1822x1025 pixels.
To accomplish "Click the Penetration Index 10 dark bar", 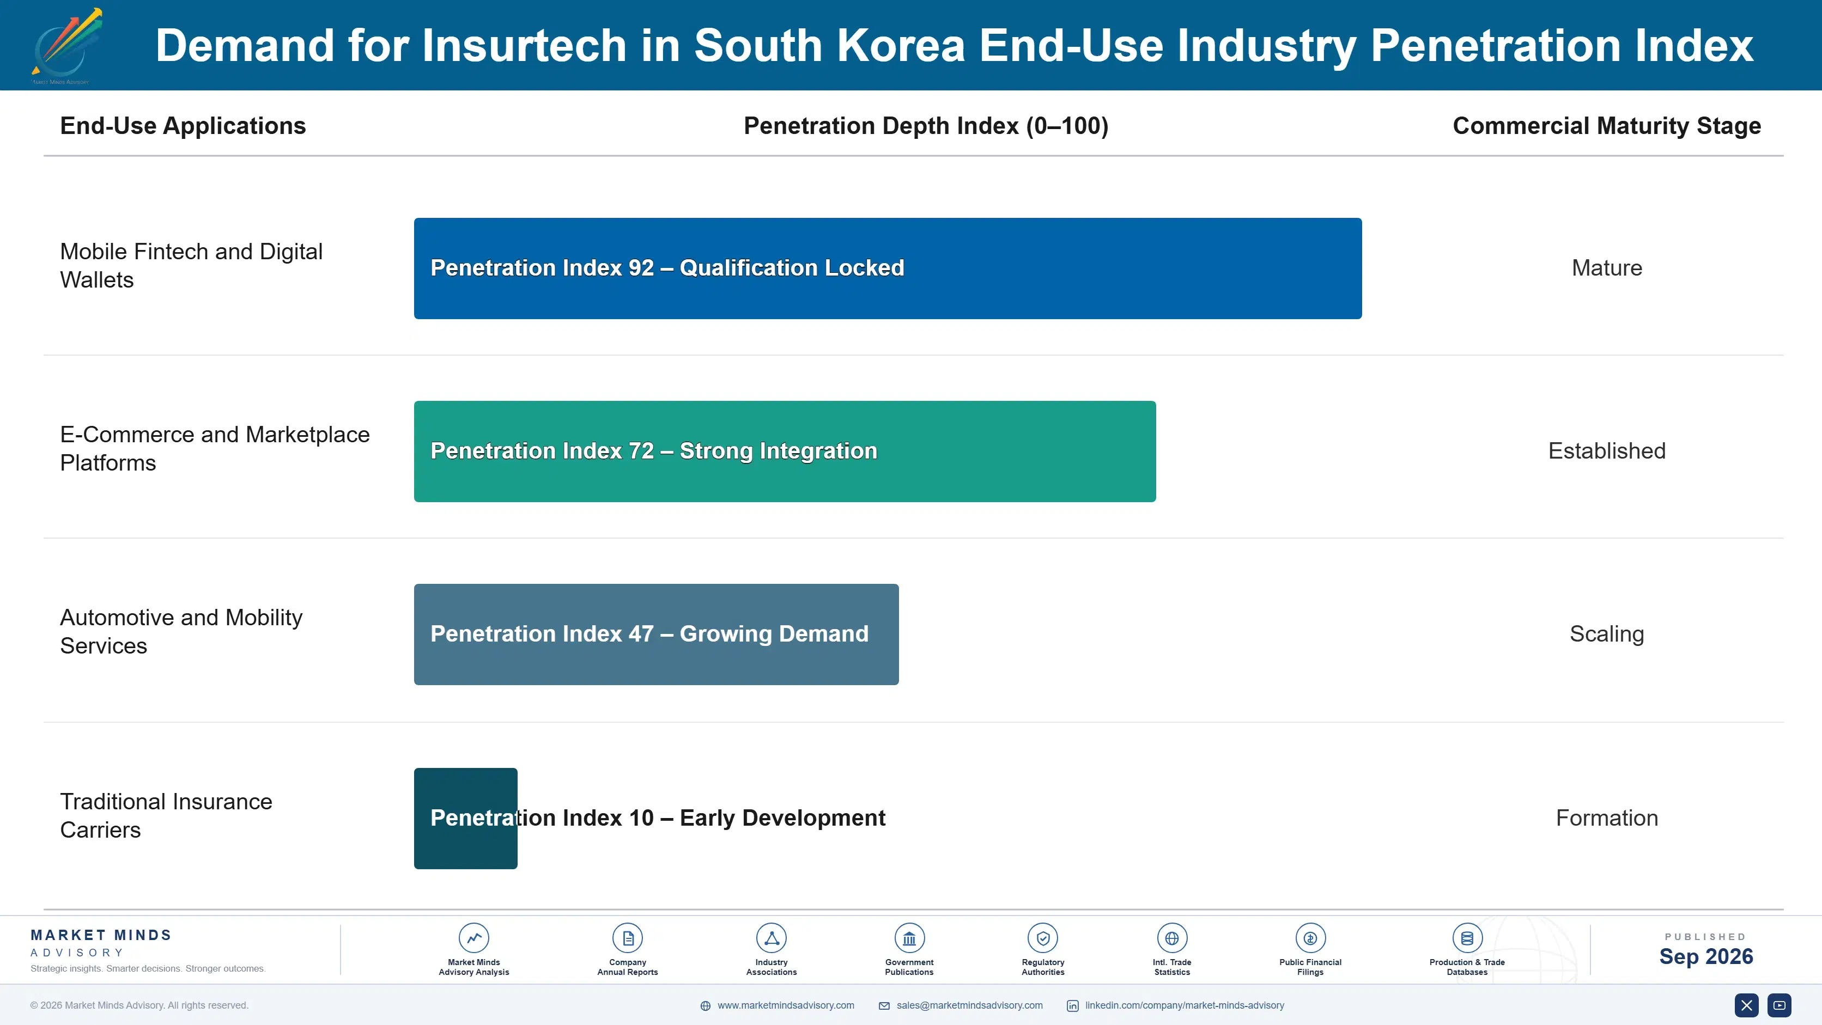I will (465, 818).
